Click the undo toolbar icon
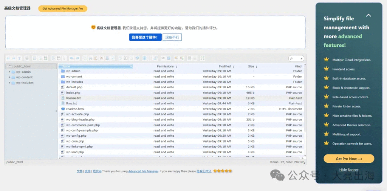The height and width of the screenshot is (191, 387). [x=71, y=58]
